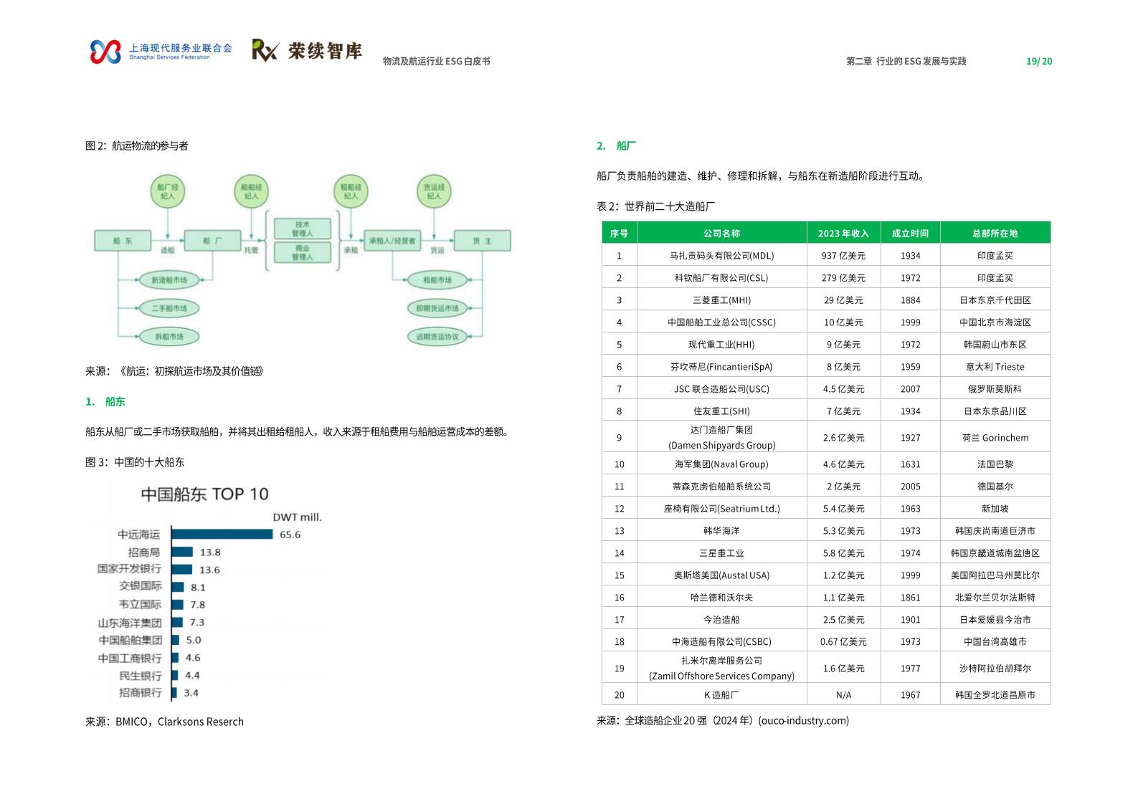
Task: Click cell 意大利 Trieste
Action: click(995, 367)
